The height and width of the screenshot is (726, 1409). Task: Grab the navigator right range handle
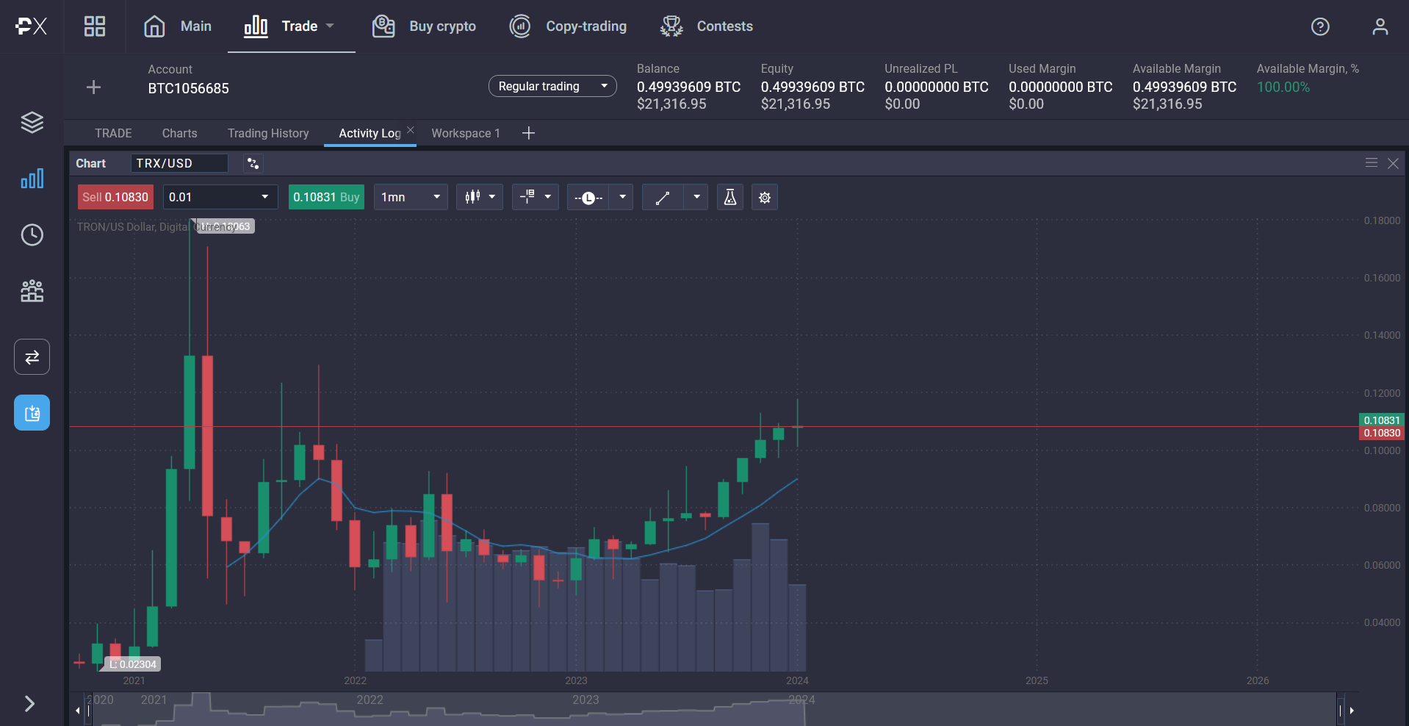tap(1340, 710)
